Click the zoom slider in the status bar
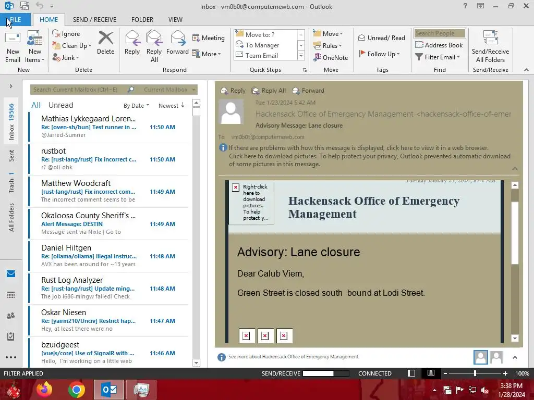Viewport: 534px width, 400px height. point(475,373)
